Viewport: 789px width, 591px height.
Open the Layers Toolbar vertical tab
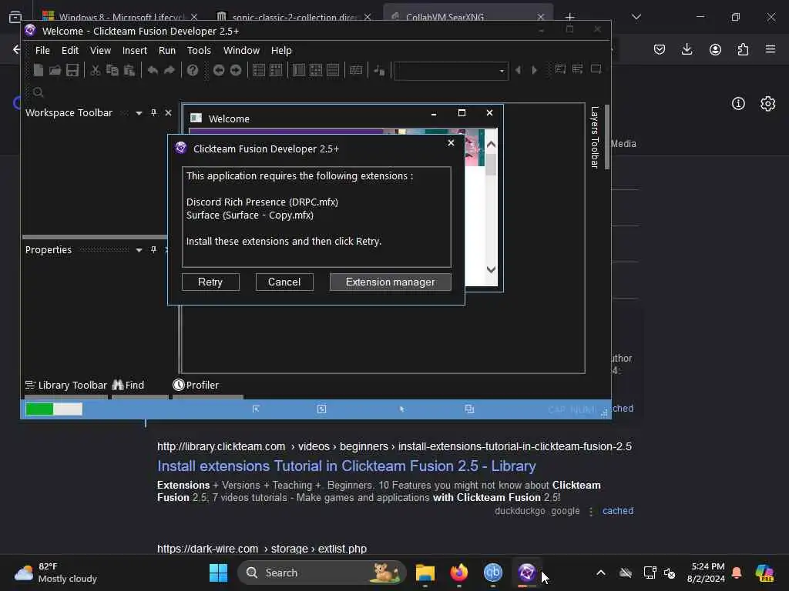click(594, 137)
